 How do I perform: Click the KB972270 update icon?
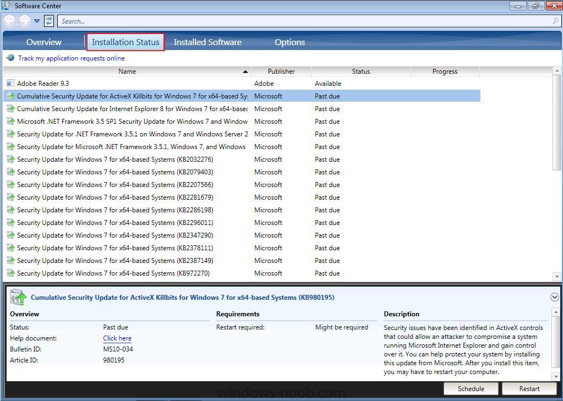(11, 273)
